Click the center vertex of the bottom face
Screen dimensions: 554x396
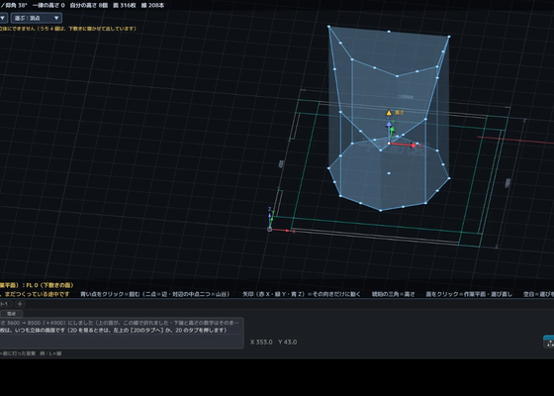(x=389, y=173)
